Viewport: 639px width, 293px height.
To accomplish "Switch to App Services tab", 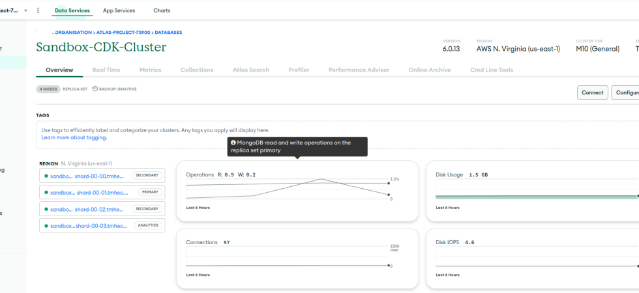I will (119, 10).
